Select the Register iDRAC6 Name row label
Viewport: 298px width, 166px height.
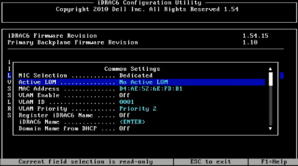[56, 115]
